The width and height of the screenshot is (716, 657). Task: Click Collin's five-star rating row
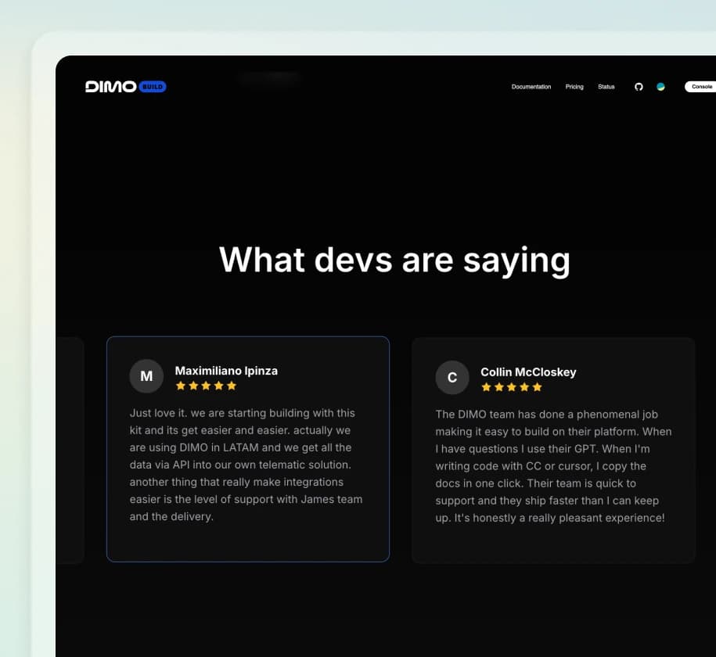511,386
